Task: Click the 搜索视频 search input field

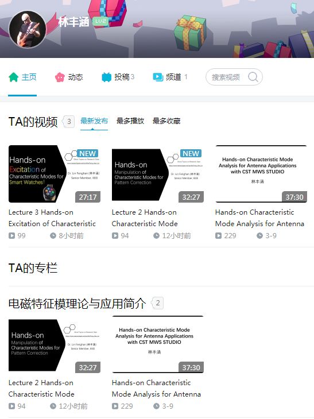Action: click(226, 77)
